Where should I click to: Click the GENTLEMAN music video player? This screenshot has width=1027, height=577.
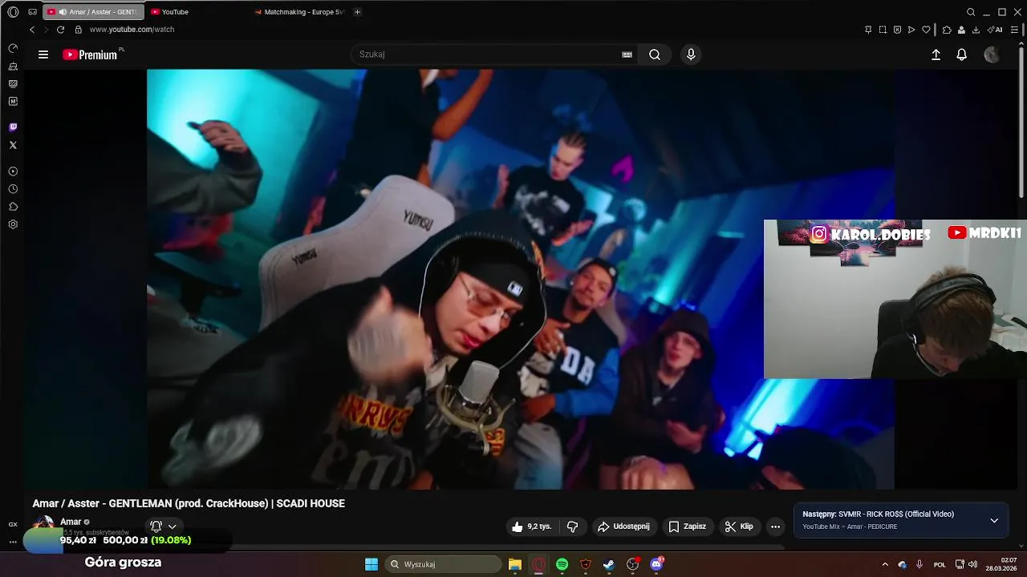coord(520,279)
